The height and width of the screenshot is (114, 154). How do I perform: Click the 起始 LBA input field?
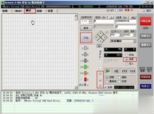click(104, 21)
